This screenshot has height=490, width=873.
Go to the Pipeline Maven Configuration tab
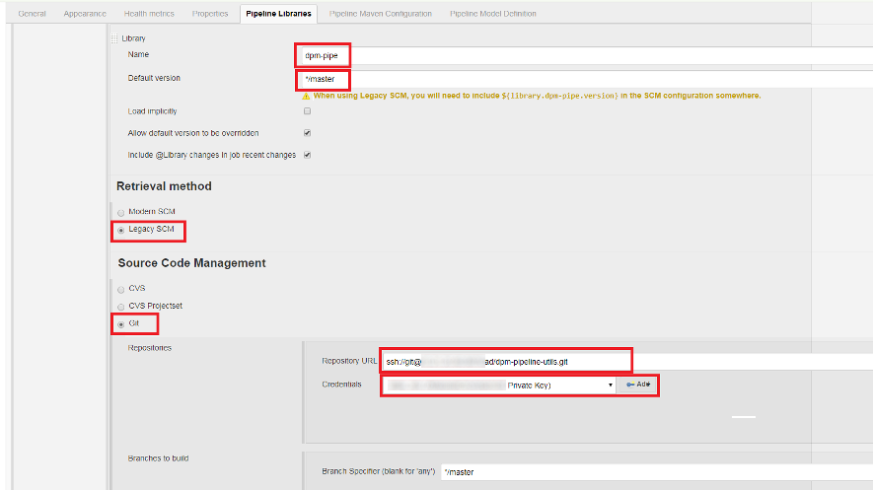coord(380,14)
